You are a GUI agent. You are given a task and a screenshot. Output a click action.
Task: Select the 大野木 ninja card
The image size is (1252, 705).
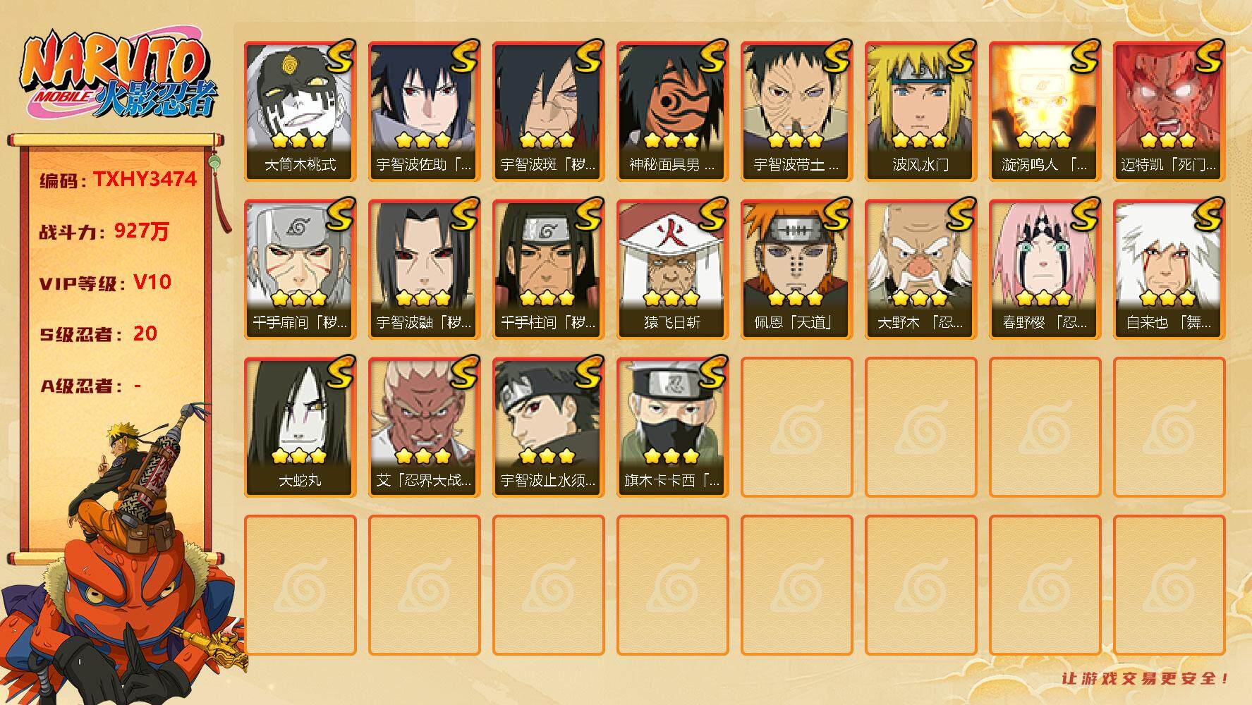point(921,269)
